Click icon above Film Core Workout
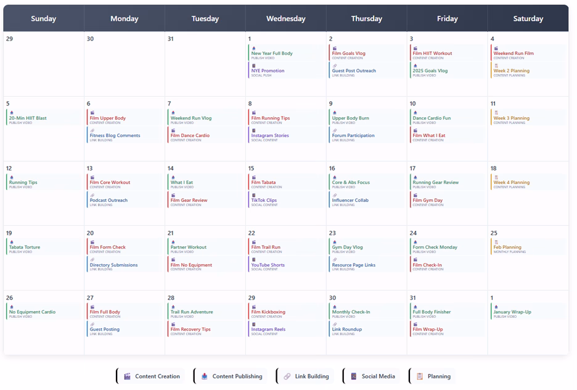577x390 pixels. [92, 178]
